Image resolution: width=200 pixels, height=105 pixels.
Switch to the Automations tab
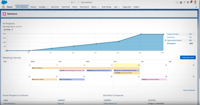55,7
